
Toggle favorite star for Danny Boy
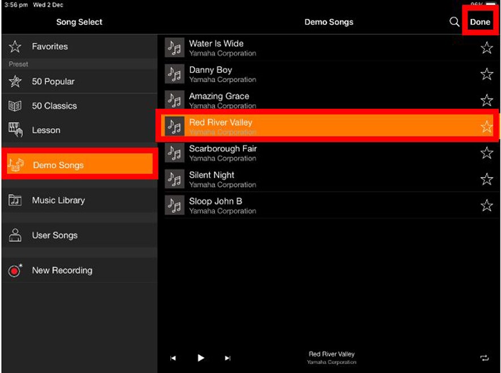click(486, 74)
